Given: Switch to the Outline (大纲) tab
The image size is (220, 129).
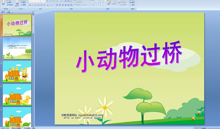Looking at the screenshot, I should [9, 12].
